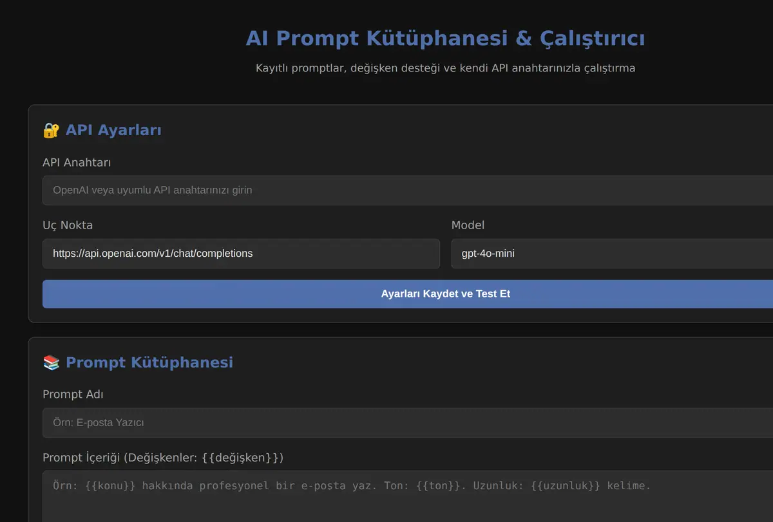Click the API Anahtarı label

tap(77, 162)
